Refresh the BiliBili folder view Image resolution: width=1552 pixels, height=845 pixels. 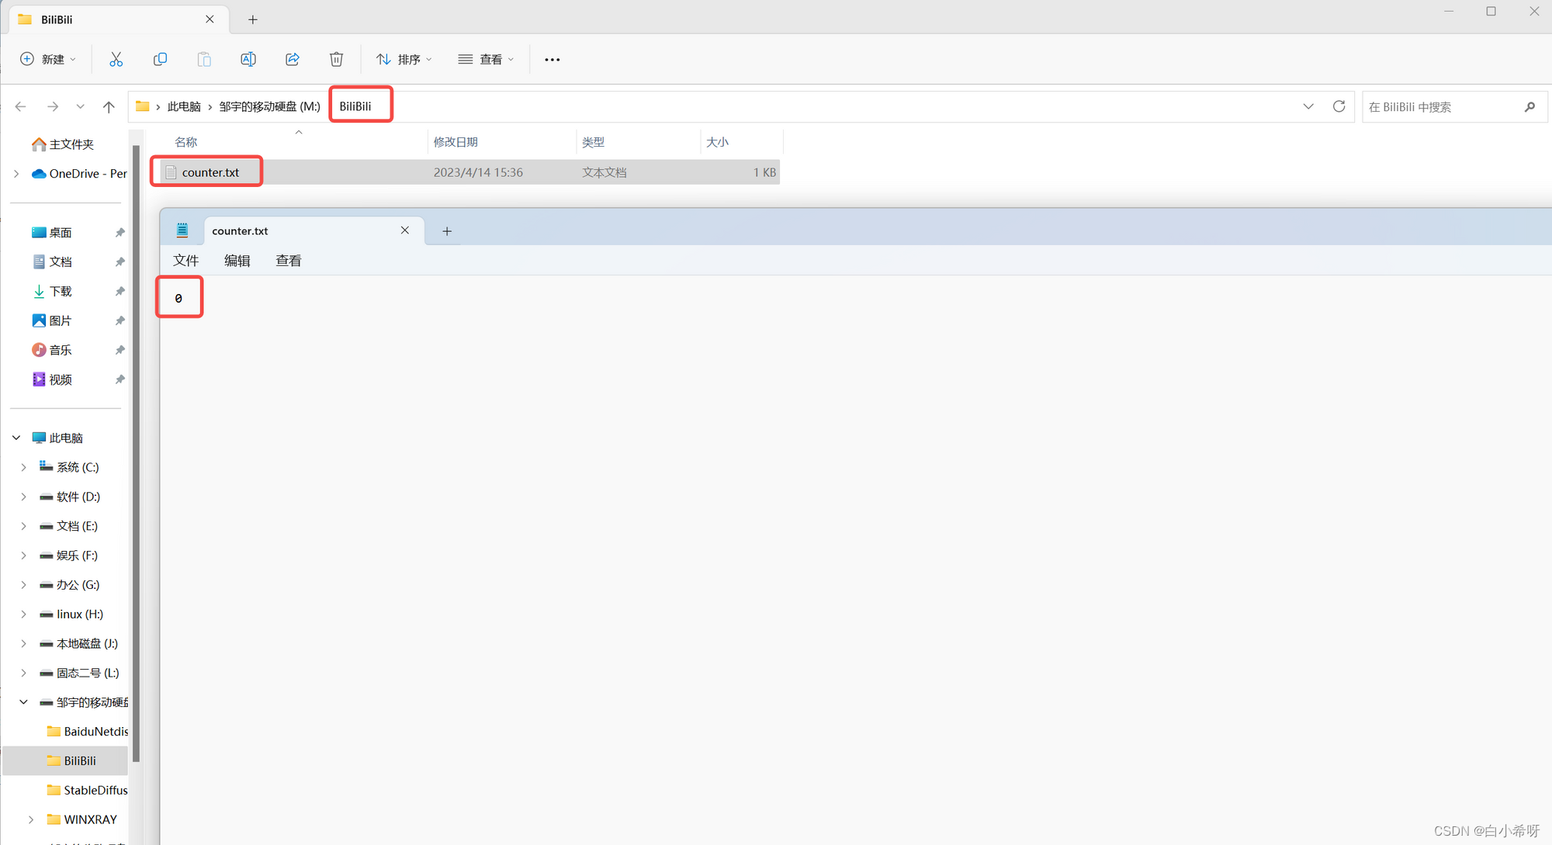[x=1339, y=106]
